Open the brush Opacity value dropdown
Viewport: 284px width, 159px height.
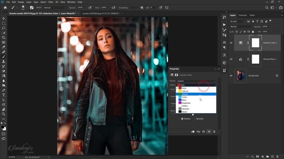pyautogui.click(x=85, y=8)
